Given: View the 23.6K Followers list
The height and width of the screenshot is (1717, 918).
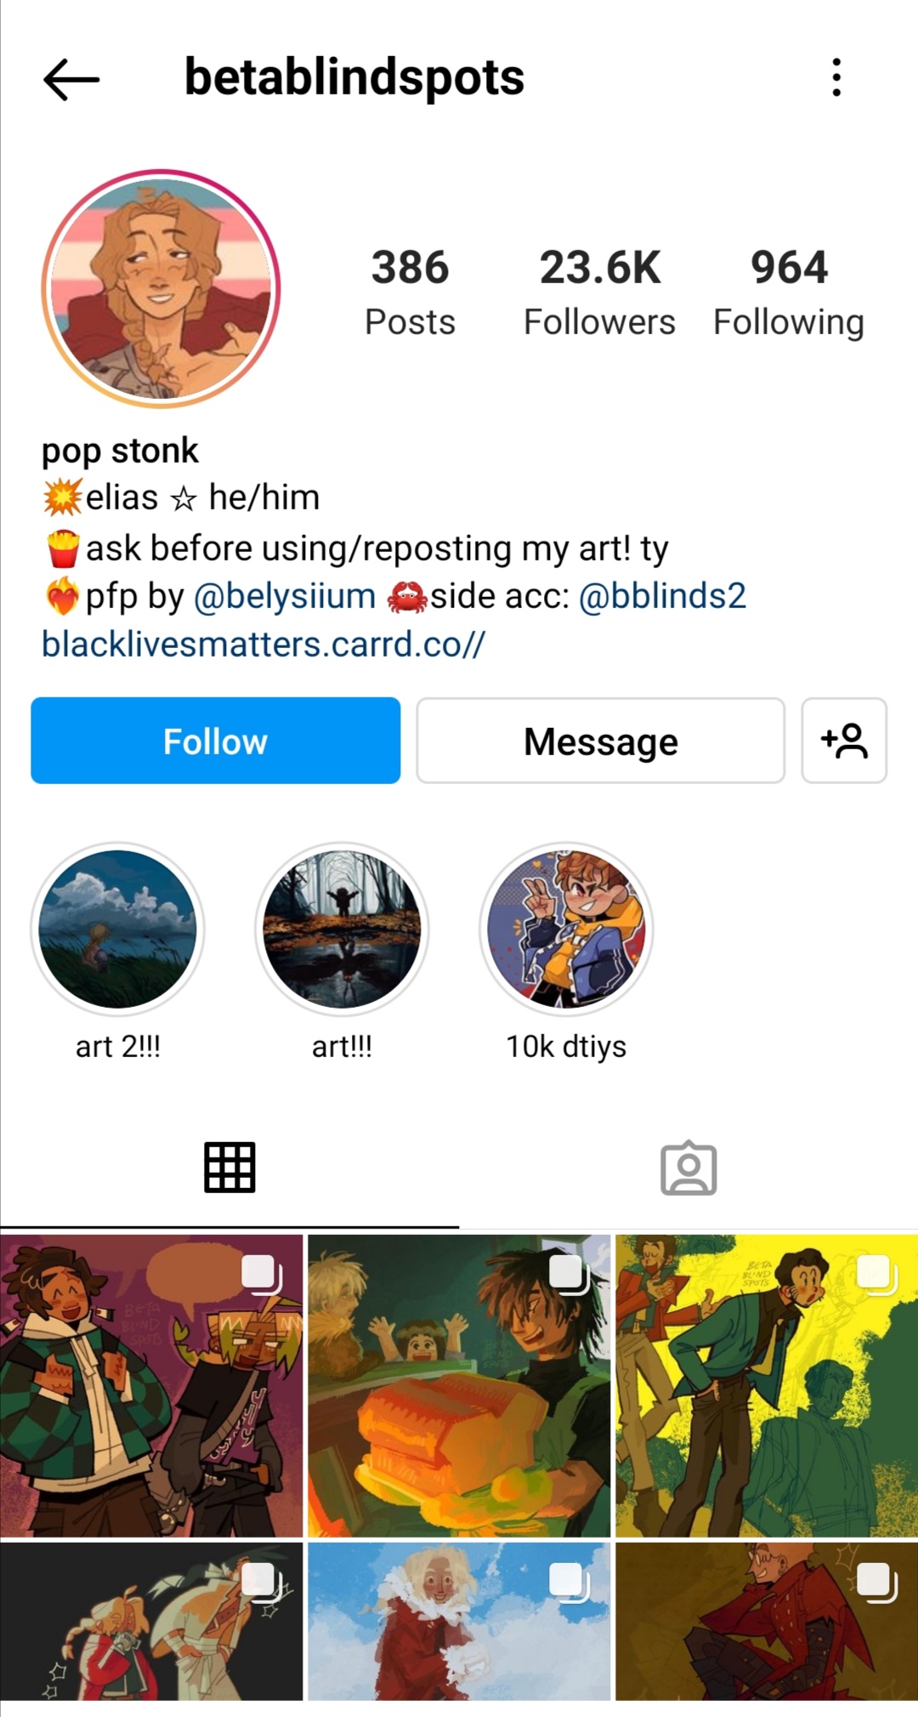Looking at the screenshot, I should 599,293.
